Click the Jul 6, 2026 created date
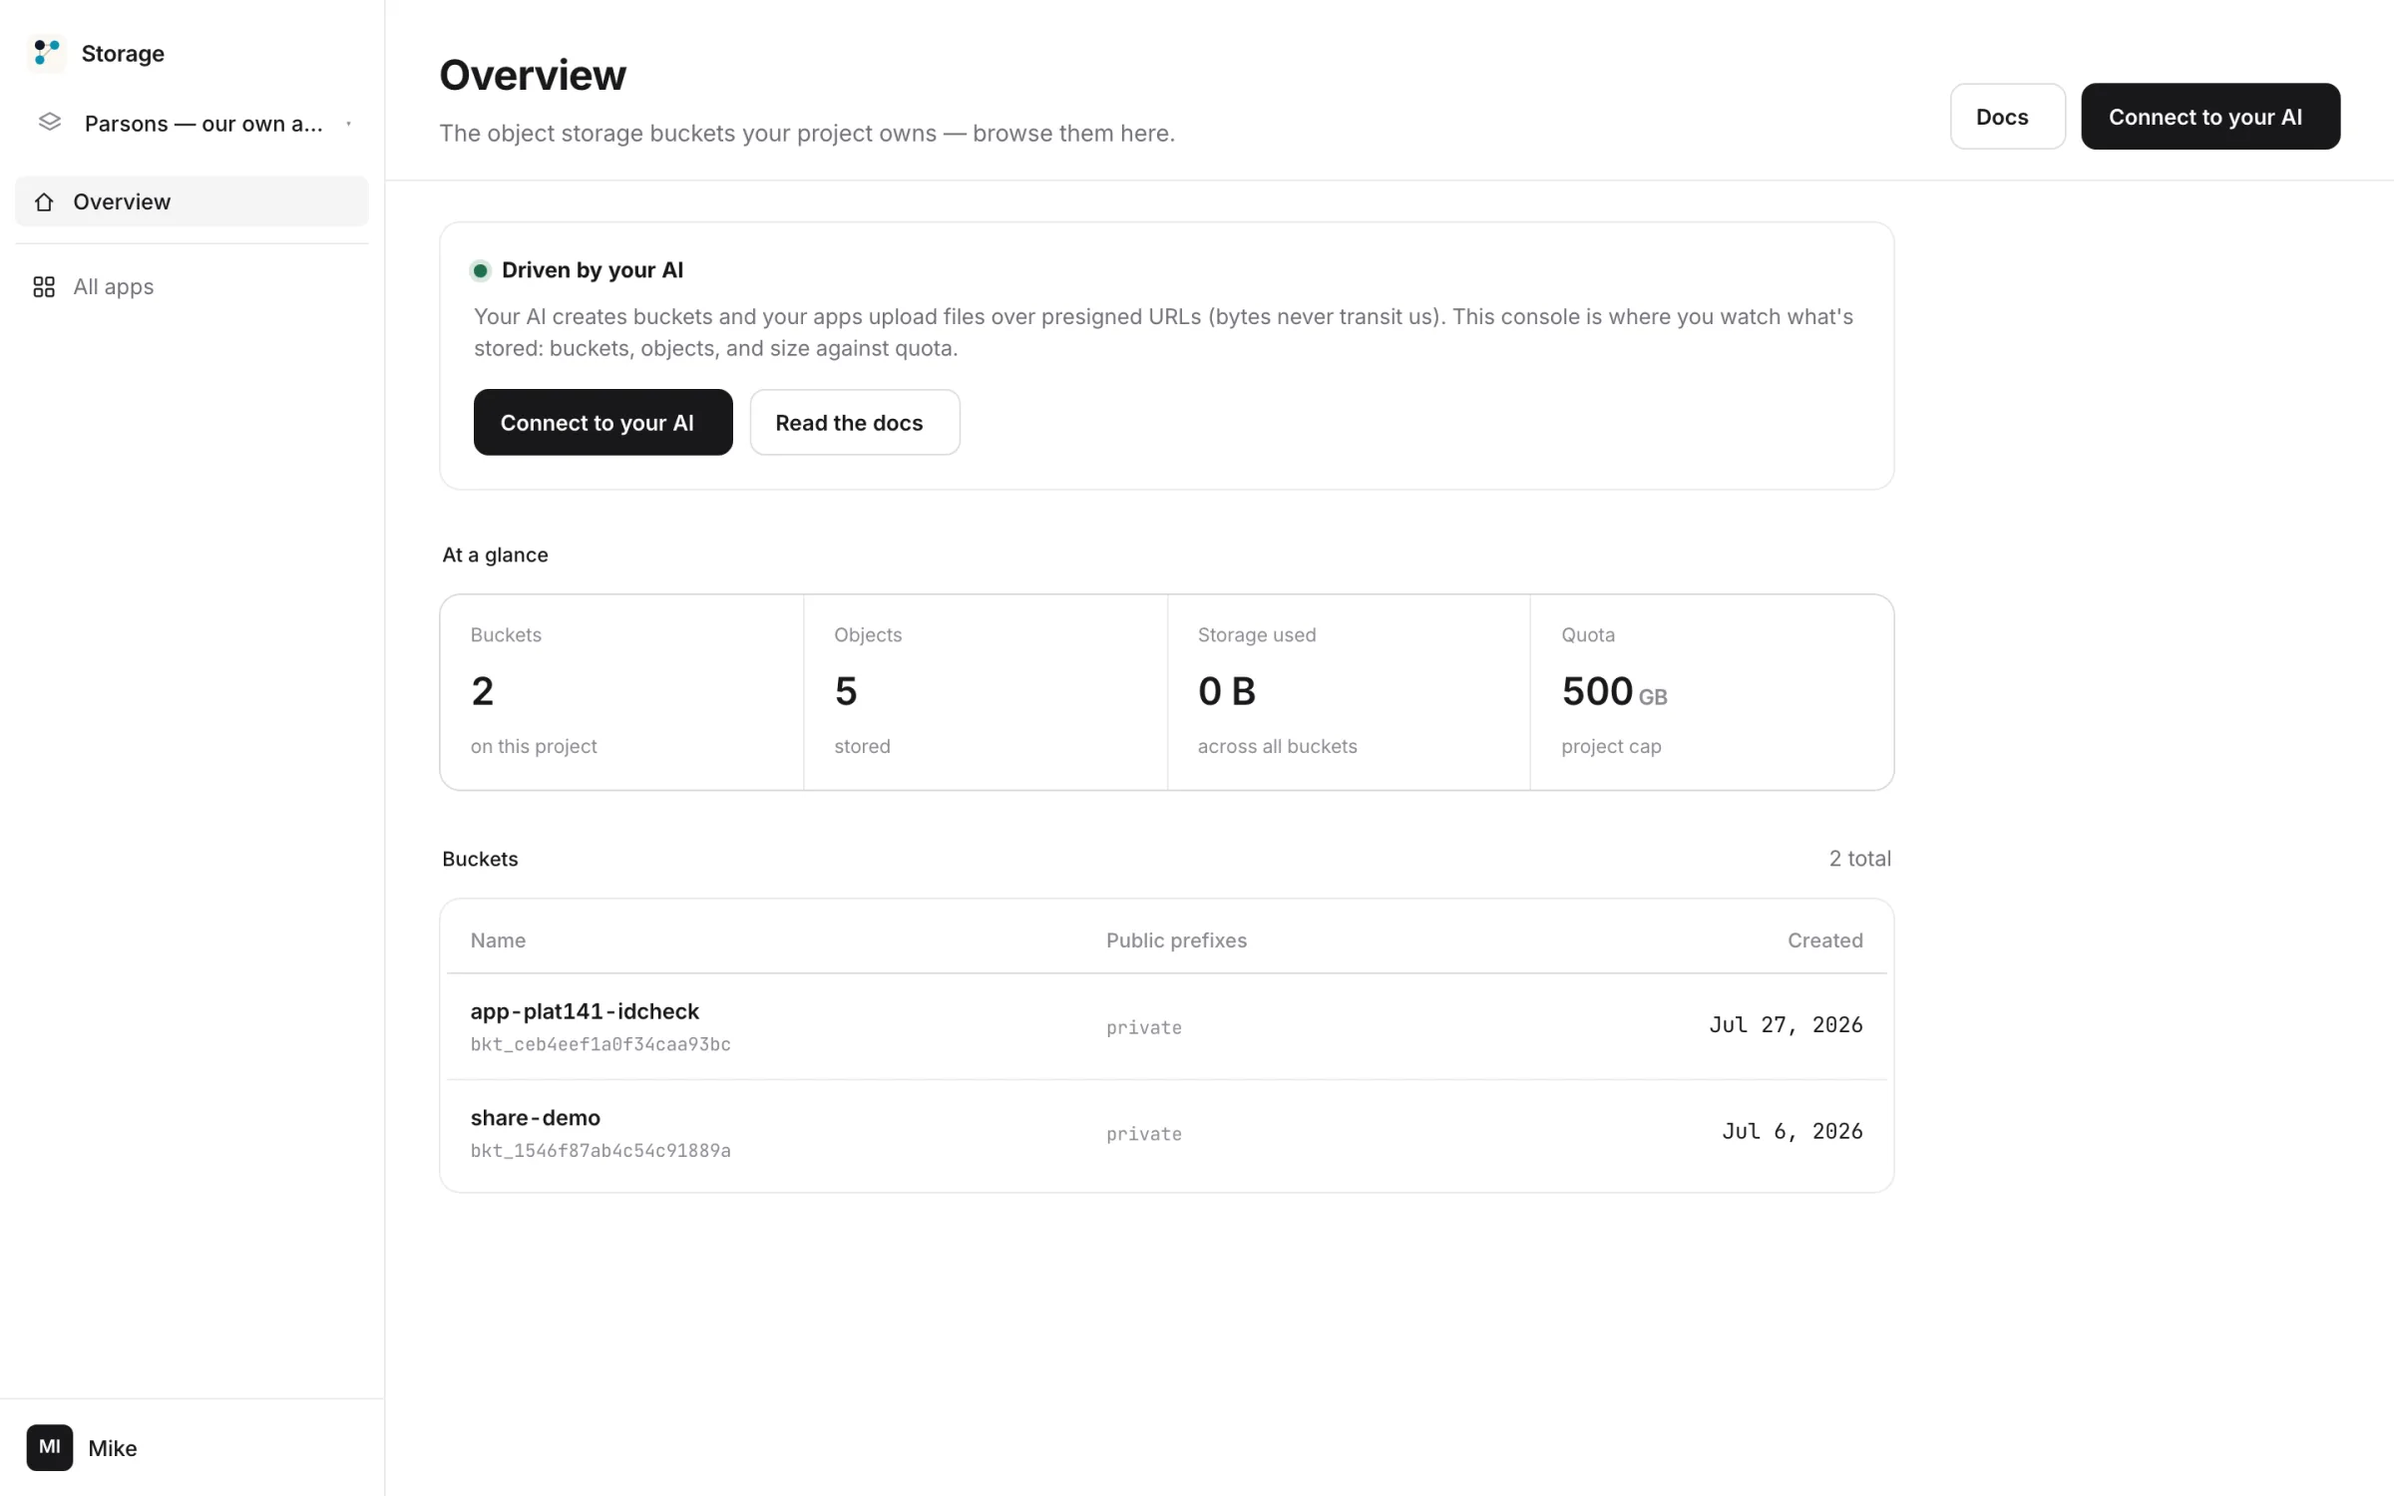The image size is (2394, 1496). pyautogui.click(x=1792, y=1131)
